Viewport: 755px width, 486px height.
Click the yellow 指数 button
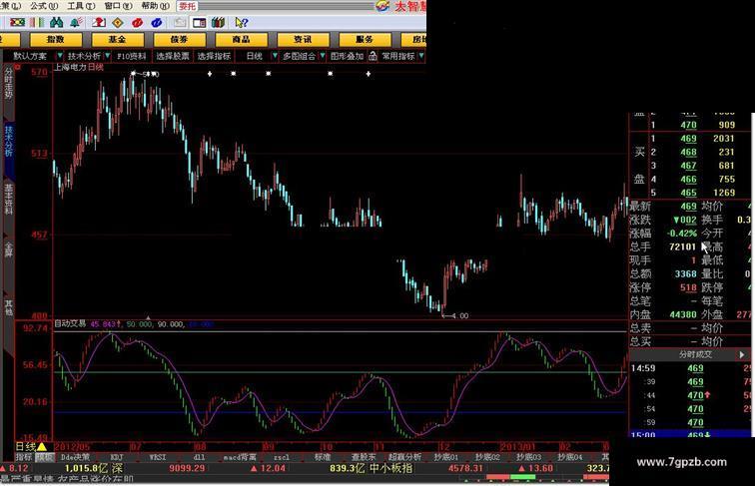click(56, 39)
